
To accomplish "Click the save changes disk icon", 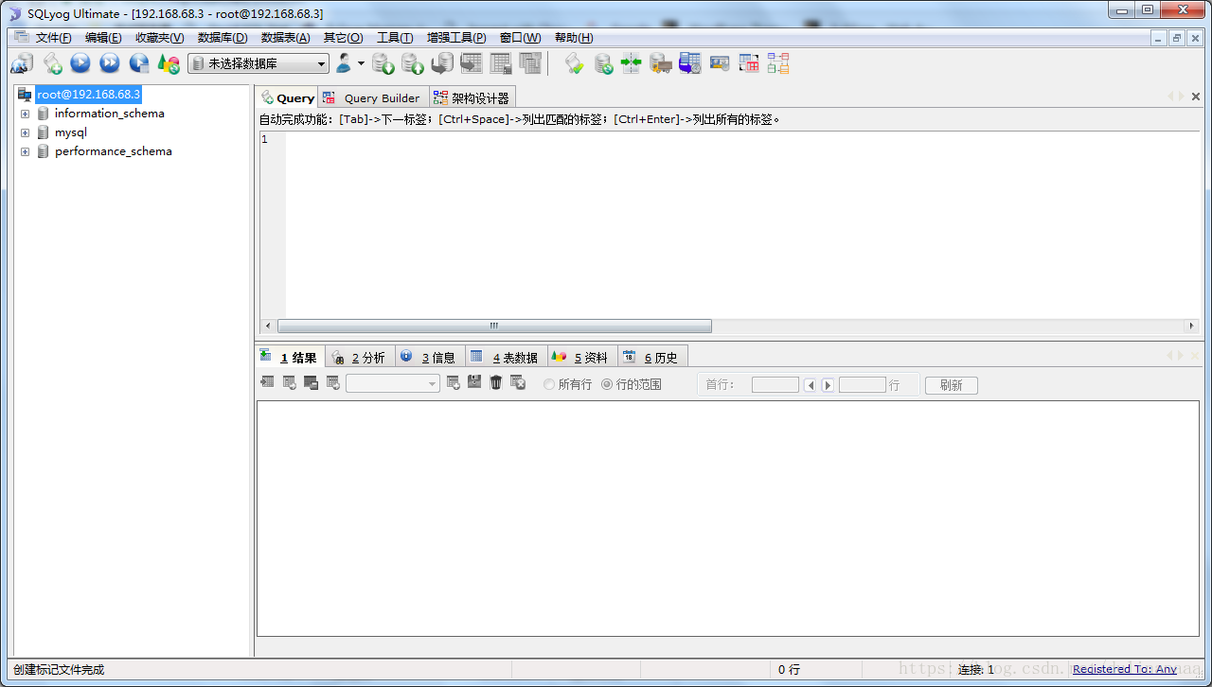I will (x=474, y=382).
